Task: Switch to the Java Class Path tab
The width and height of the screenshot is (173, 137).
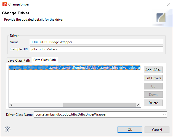Action: [19, 60]
